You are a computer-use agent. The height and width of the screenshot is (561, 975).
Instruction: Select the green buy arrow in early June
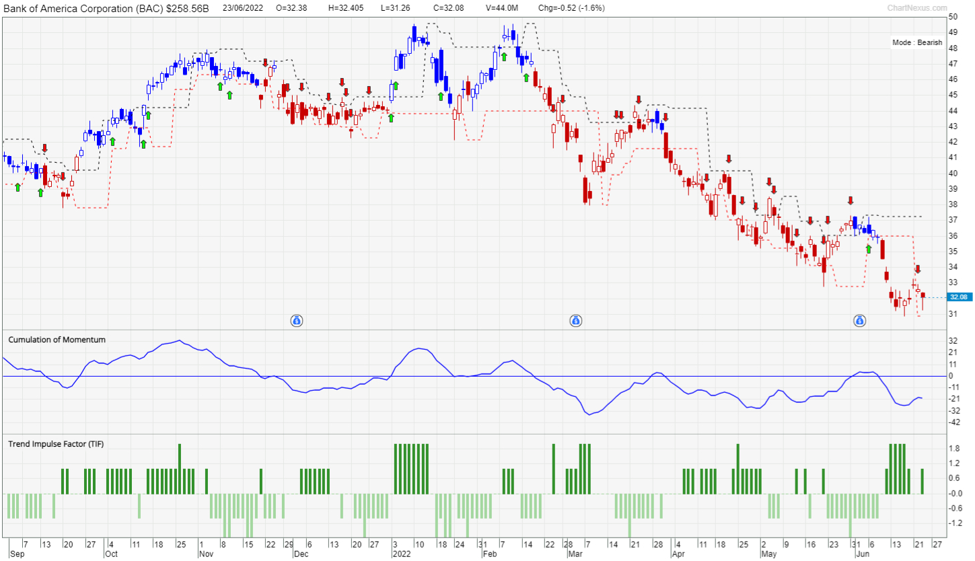pyautogui.click(x=869, y=250)
